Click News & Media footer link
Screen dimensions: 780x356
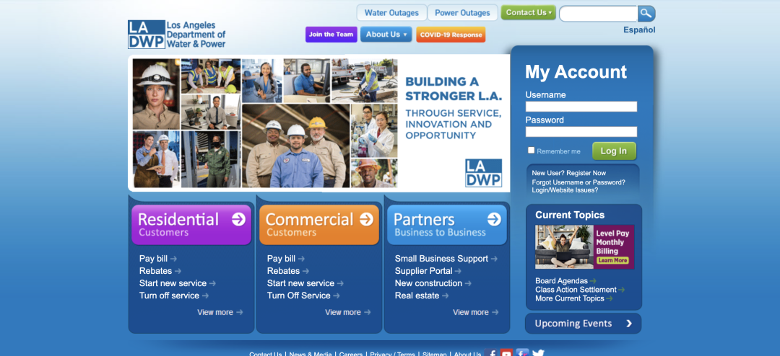coord(311,354)
